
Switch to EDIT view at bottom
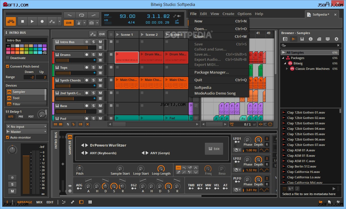(x=50, y=202)
